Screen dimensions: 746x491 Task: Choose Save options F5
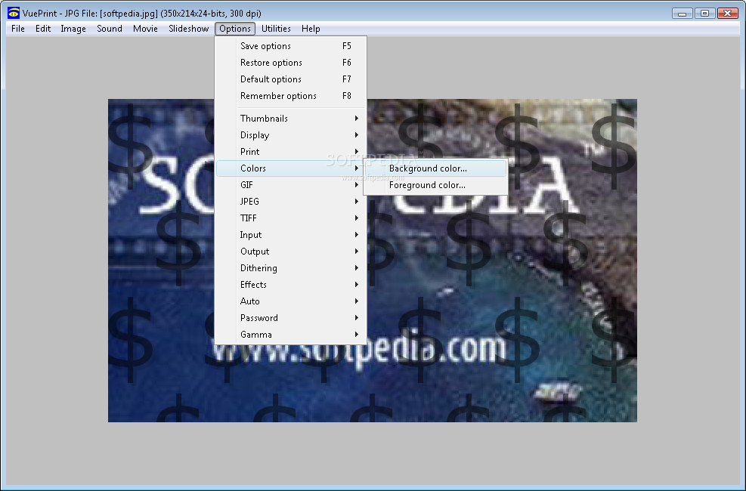coord(291,46)
